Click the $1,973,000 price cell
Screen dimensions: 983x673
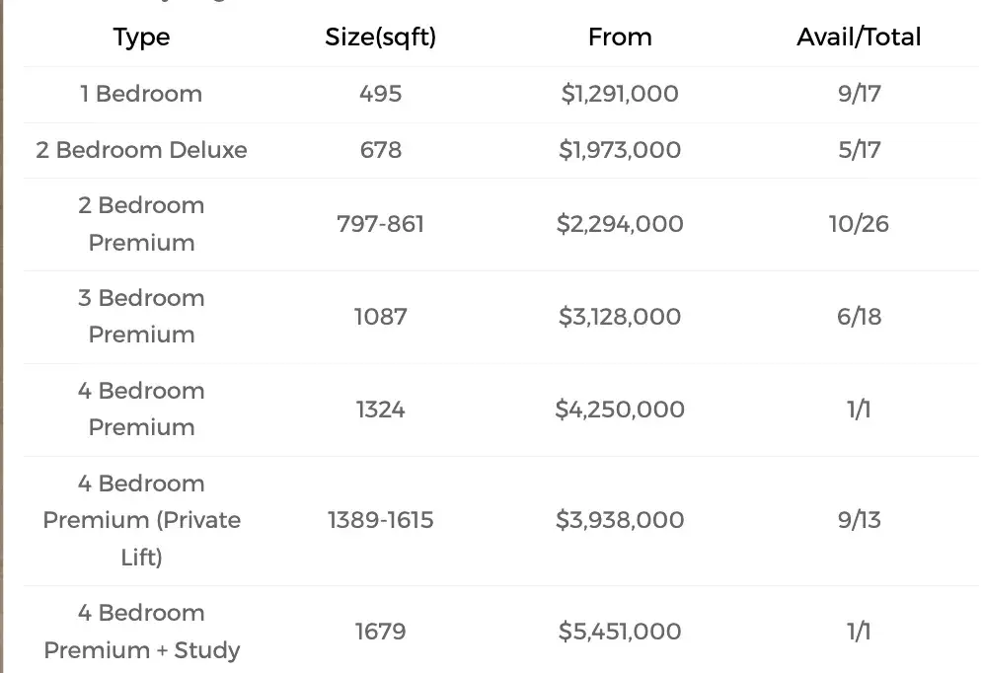click(620, 150)
